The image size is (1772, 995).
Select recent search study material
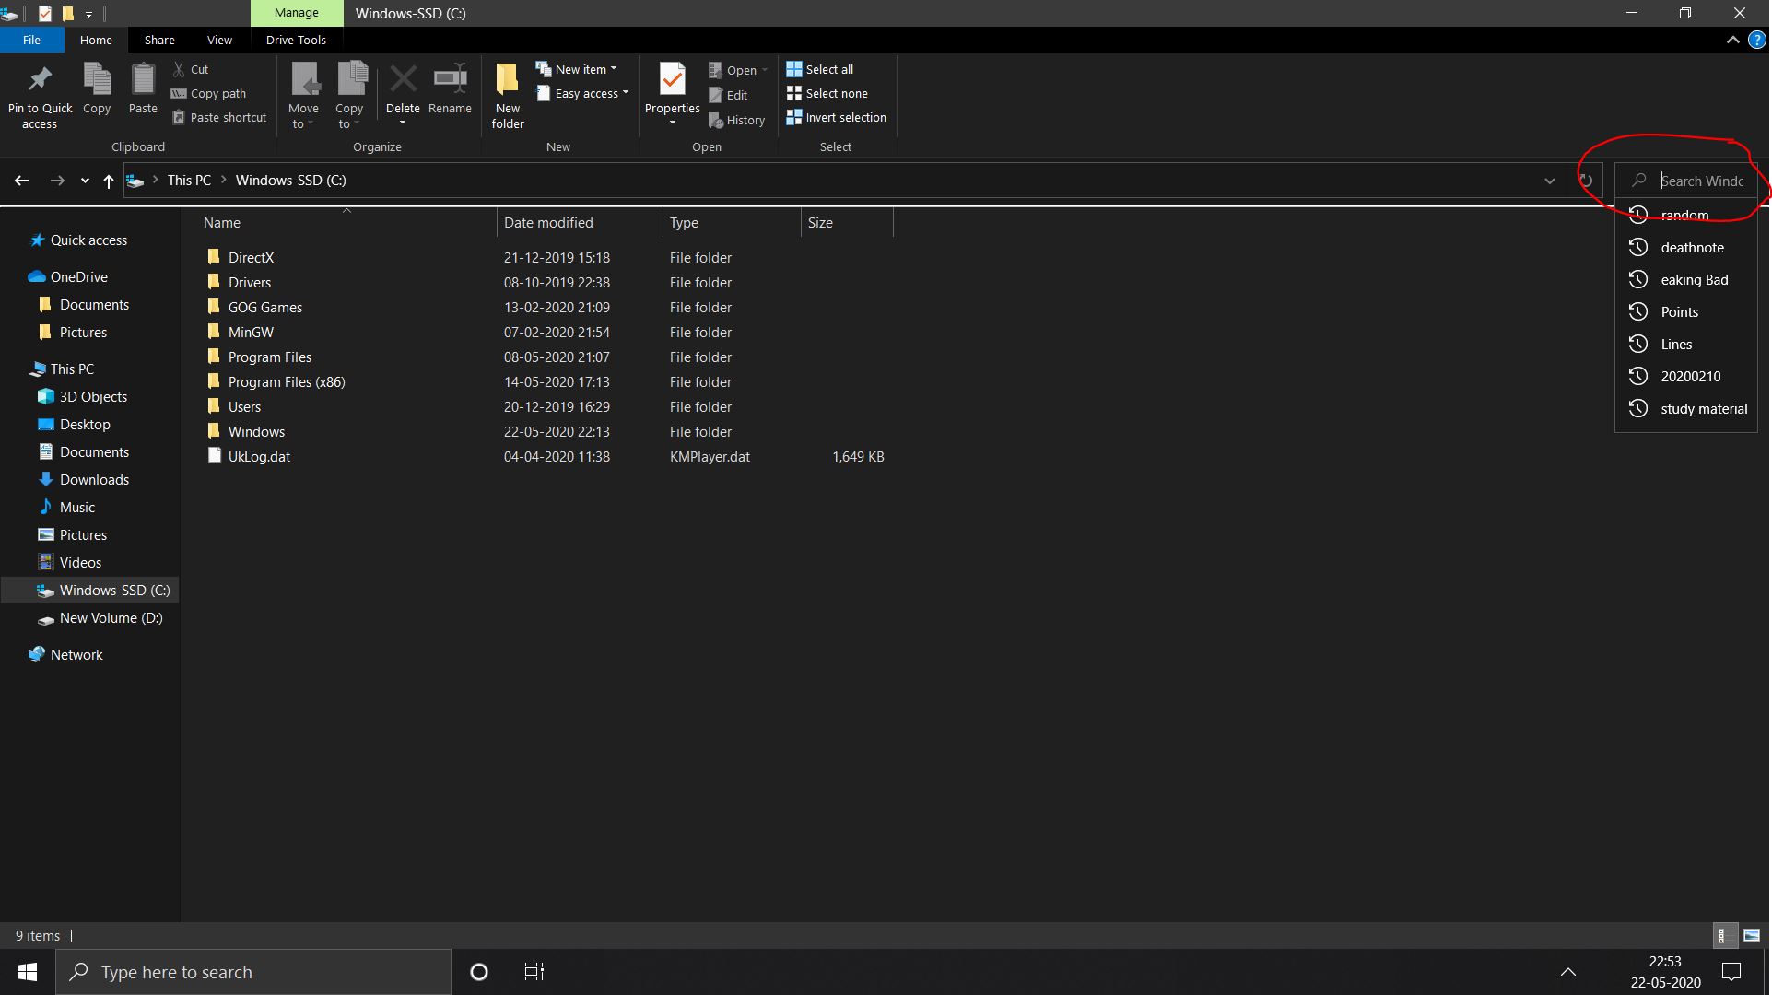click(x=1686, y=408)
